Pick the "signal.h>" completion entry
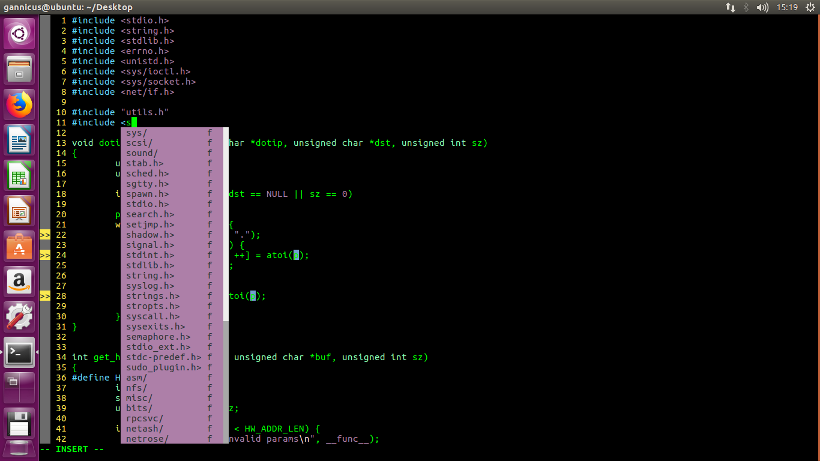820x461 pixels. pyautogui.click(x=172, y=245)
